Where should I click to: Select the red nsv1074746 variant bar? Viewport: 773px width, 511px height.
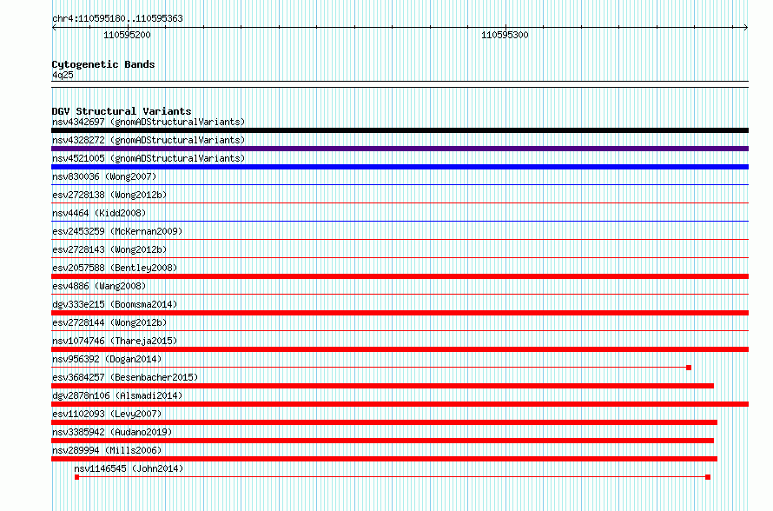[x=400, y=349]
